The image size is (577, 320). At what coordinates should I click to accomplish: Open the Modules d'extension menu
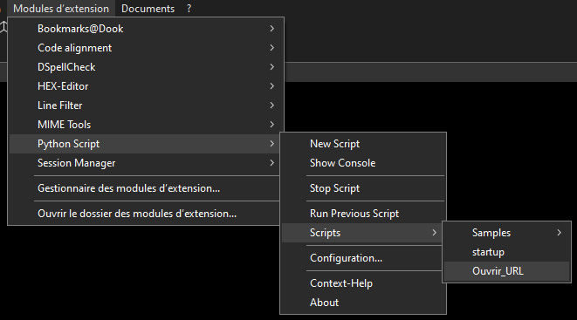[x=61, y=9]
